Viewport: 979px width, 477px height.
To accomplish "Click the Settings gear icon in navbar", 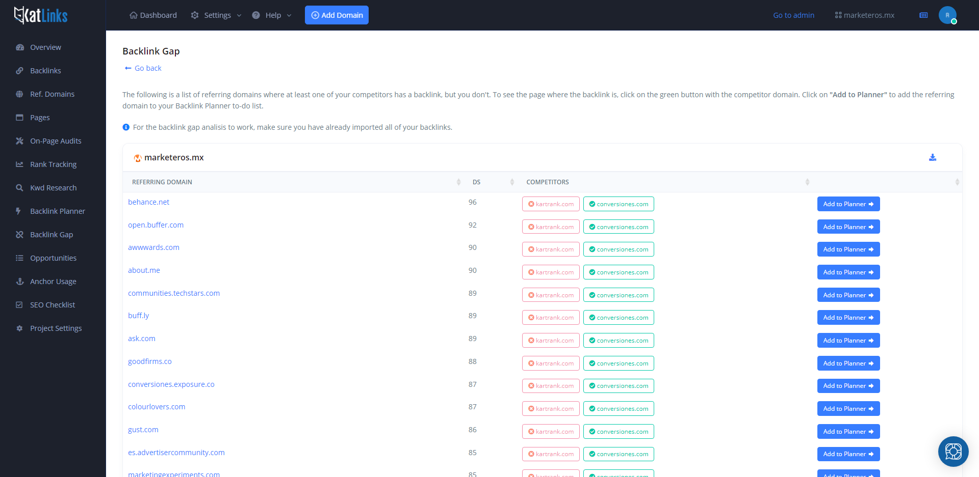I will click(x=195, y=15).
